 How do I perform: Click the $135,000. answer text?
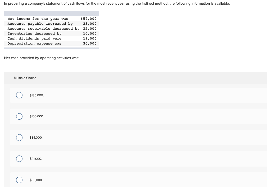(37, 95)
